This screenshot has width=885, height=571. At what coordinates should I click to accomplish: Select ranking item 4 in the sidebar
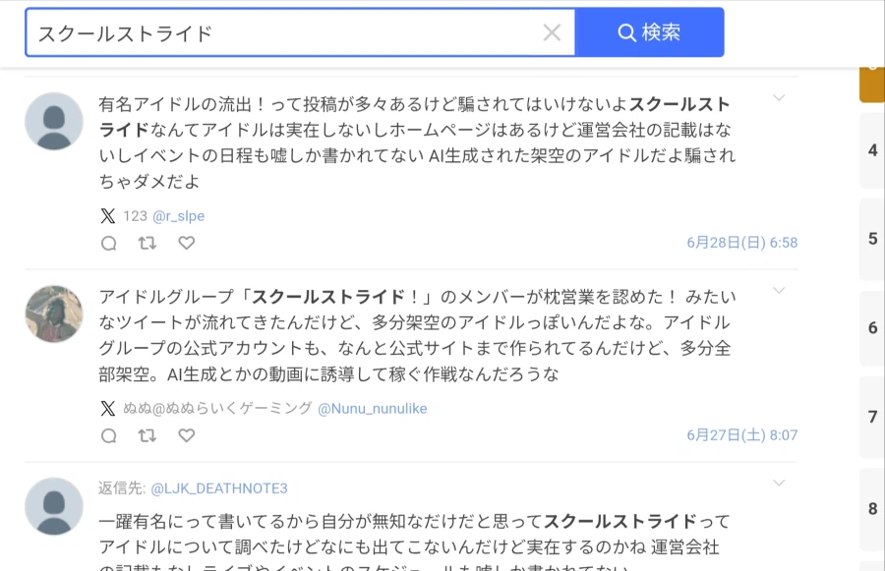point(872,150)
